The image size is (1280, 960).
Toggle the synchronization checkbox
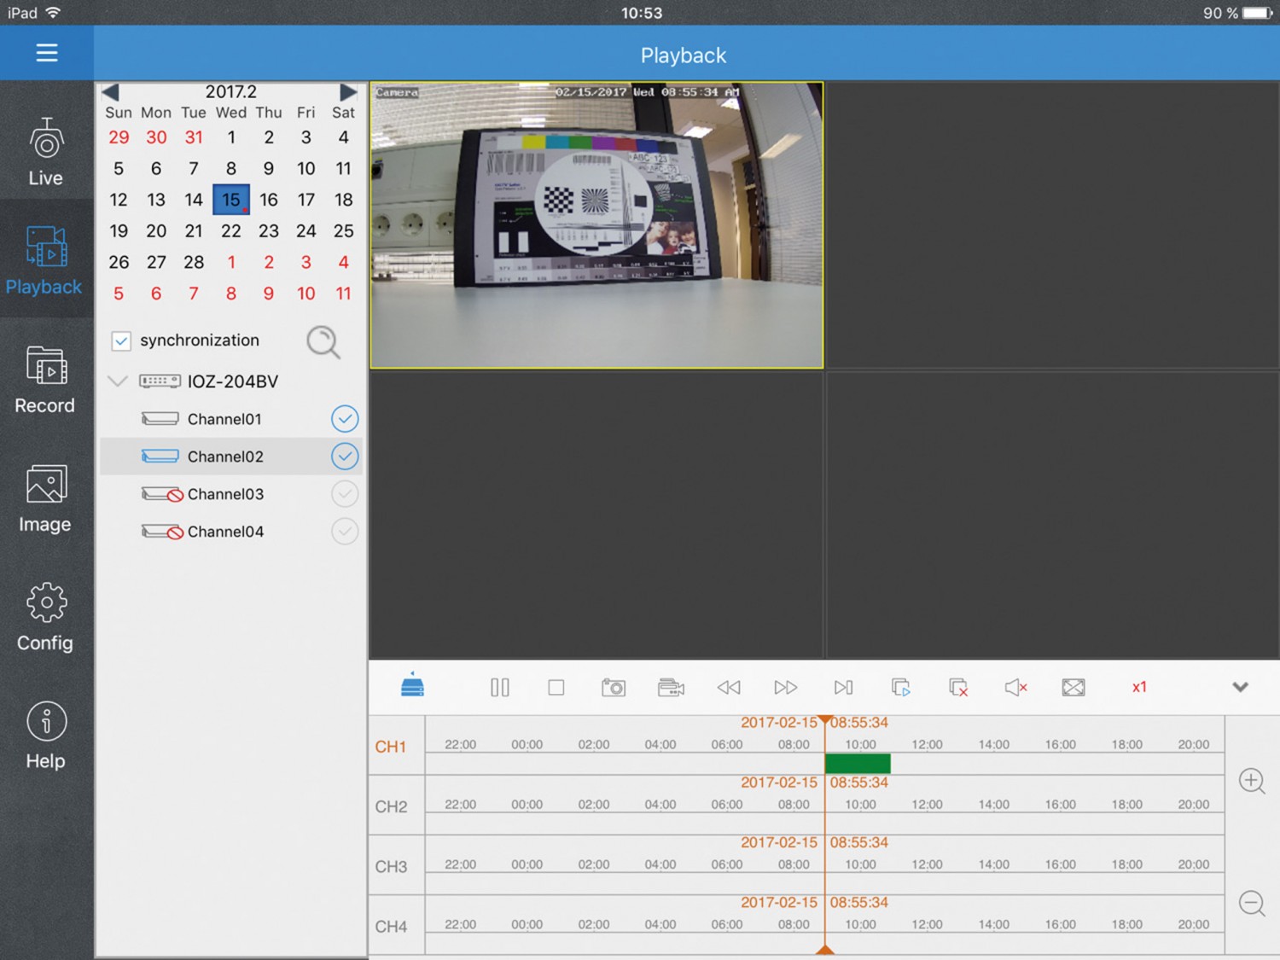pos(121,340)
